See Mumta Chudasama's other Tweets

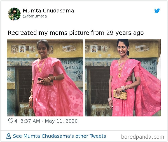click(59, 136)
